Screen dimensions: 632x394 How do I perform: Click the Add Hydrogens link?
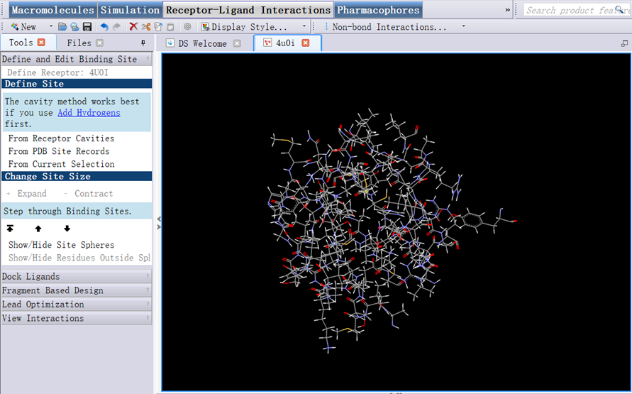(x=89, y=112)
